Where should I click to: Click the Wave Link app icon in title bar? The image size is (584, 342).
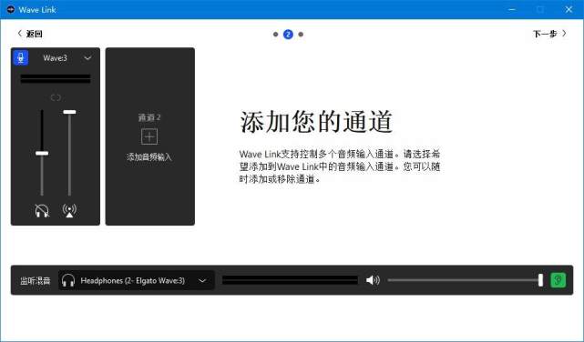[11, 10]
